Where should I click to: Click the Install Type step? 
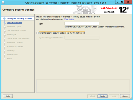[x=11, y=34]
